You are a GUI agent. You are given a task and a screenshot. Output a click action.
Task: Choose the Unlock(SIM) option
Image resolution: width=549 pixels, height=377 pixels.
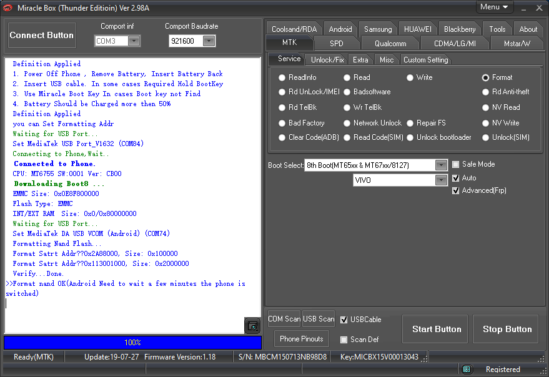point(505,137)
